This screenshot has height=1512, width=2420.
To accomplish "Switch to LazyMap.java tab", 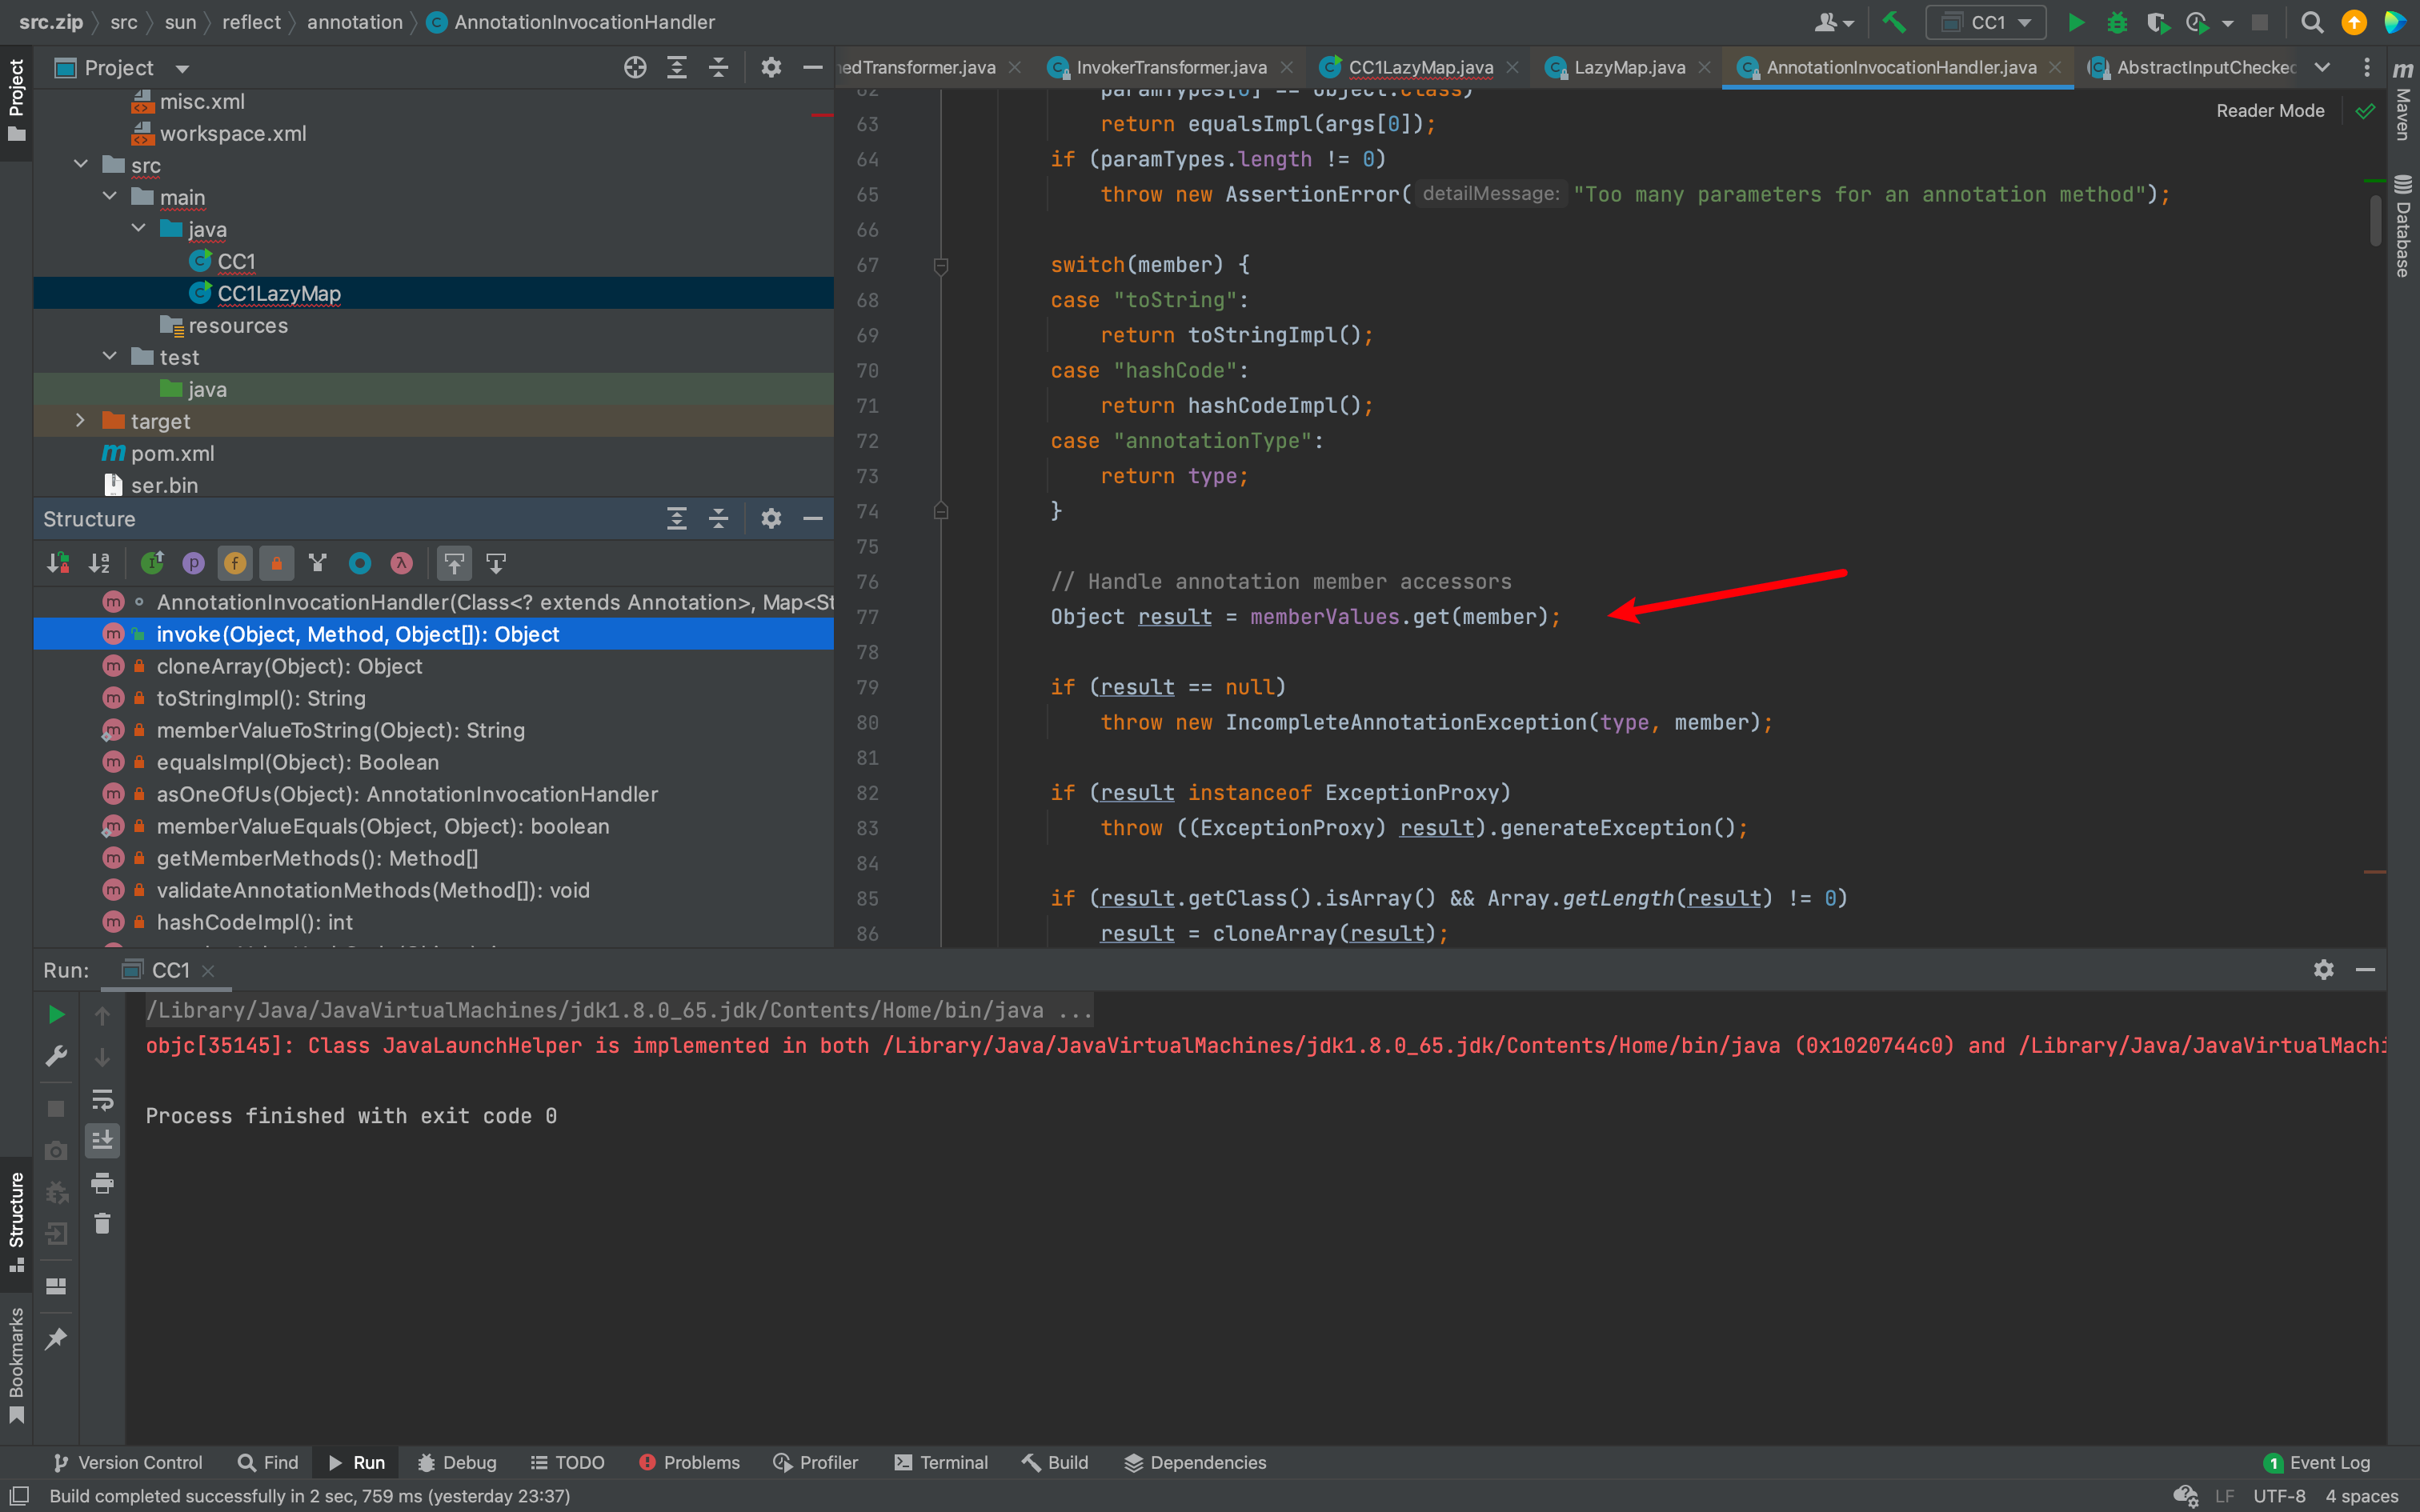I will point(1629,67).
